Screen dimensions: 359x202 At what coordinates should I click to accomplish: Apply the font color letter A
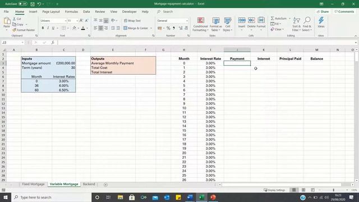pyautogui.click(x=83, y=28)
